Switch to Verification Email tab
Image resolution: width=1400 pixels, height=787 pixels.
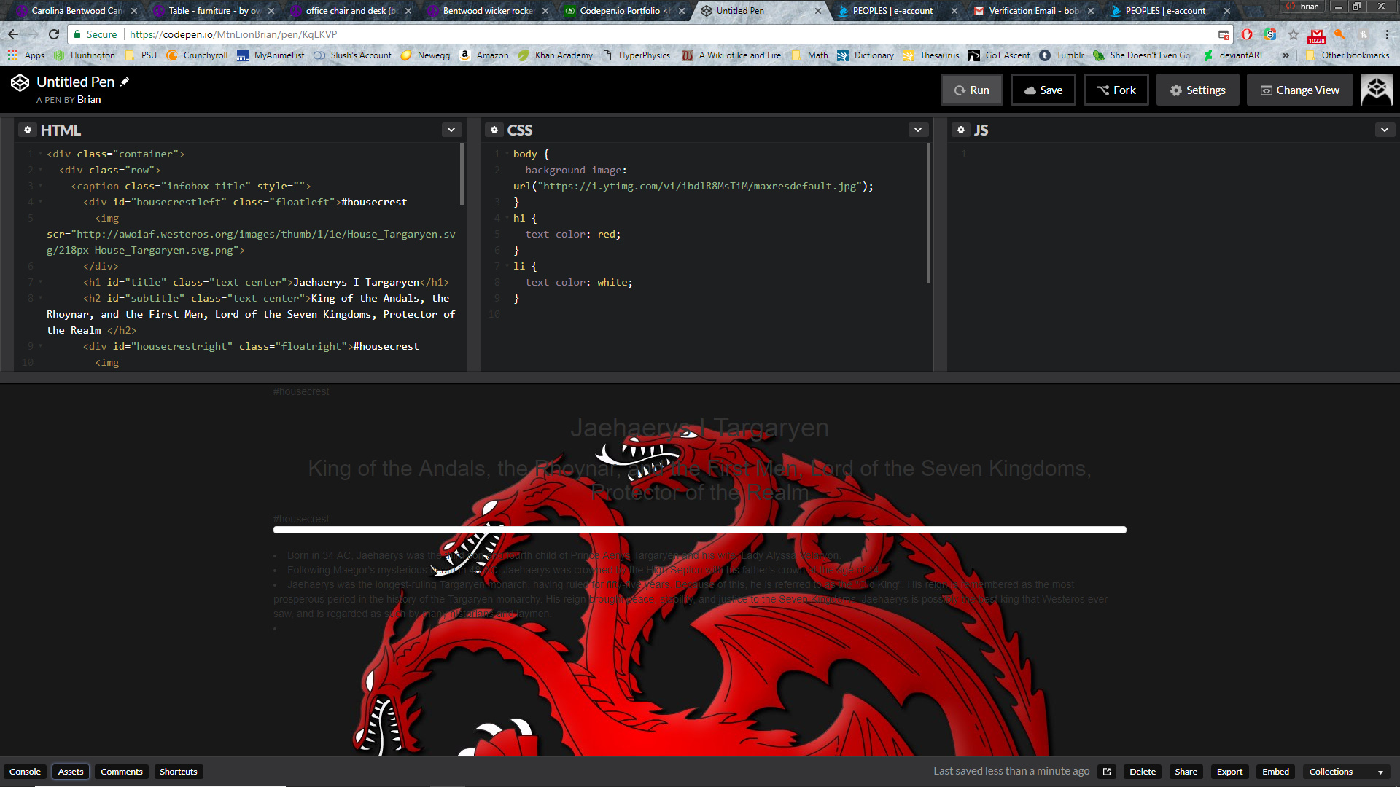click(1033, 11)
